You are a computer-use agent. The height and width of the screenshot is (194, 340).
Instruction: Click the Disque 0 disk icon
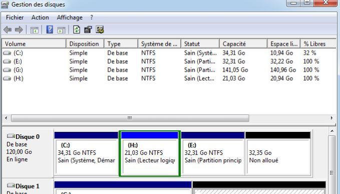[x=11, y=136]
